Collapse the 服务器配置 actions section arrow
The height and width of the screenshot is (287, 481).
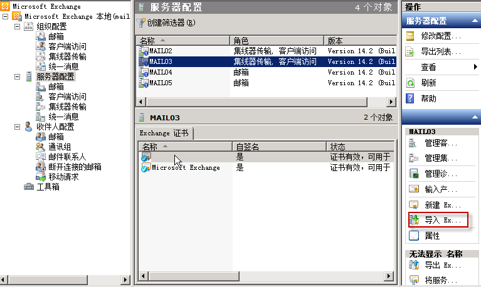475,21
